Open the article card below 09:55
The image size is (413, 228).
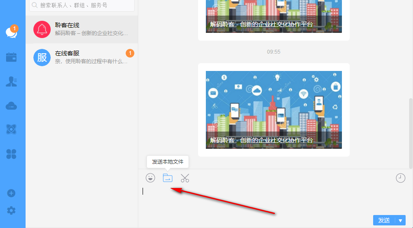pos(273,109)
